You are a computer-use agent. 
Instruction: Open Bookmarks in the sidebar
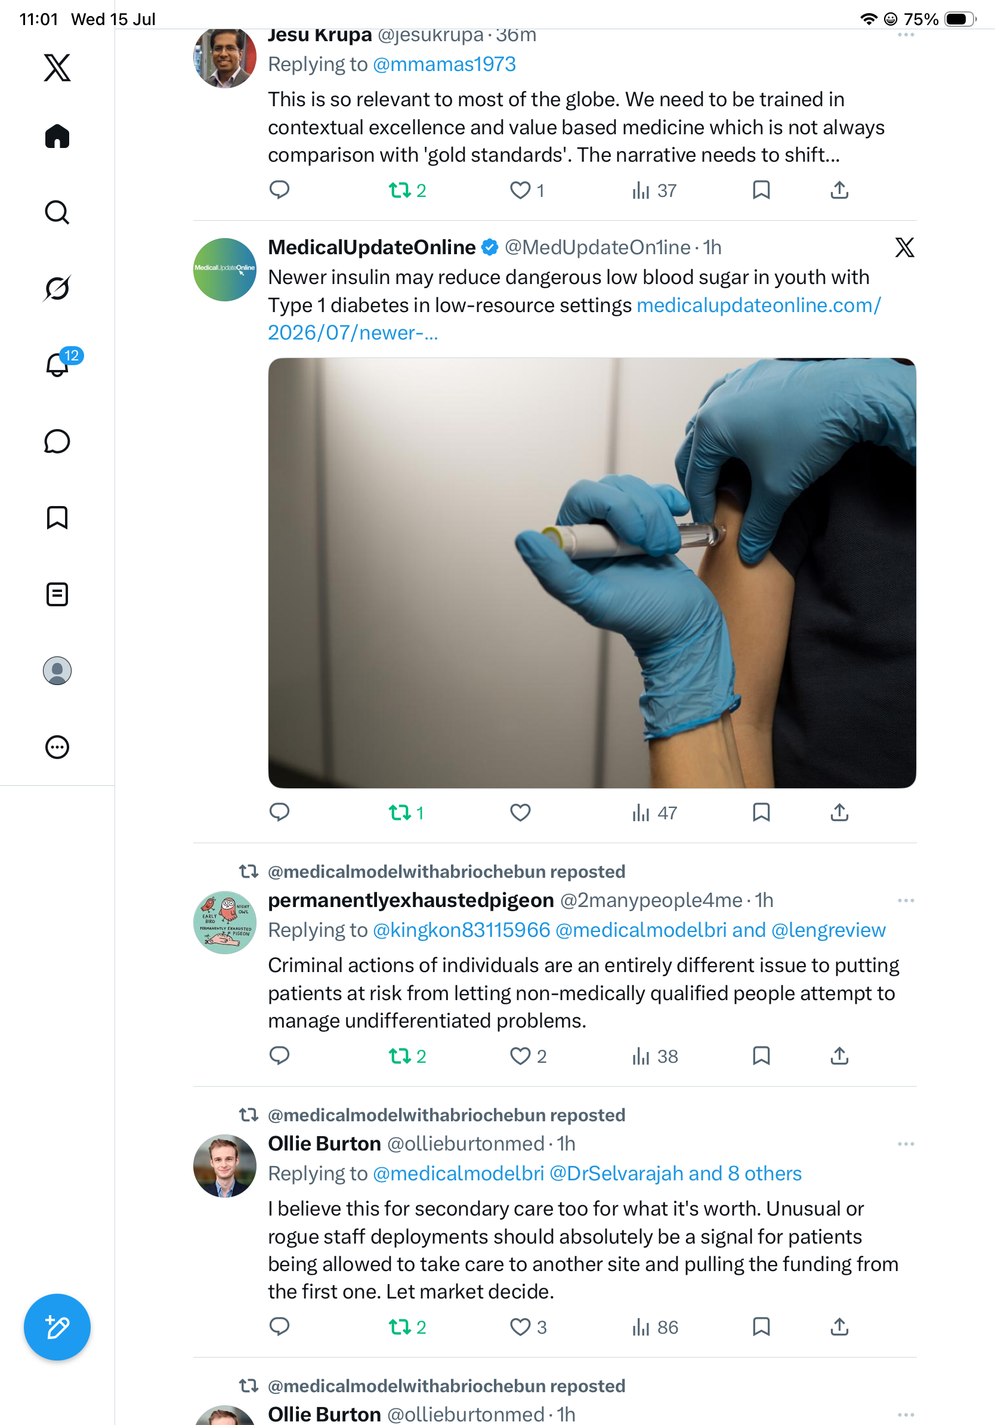pos(57,517)
